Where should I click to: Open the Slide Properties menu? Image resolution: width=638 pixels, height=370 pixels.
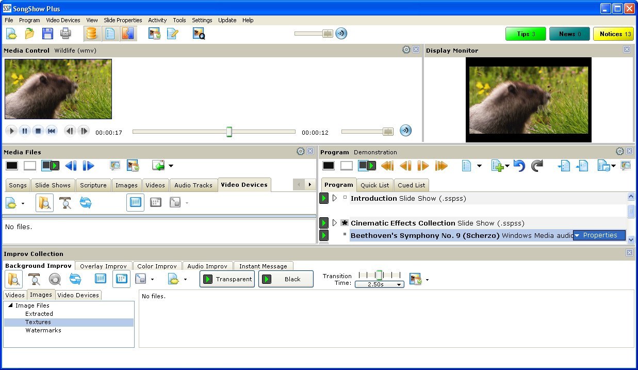pyautogui.click(x=123, y=20)
